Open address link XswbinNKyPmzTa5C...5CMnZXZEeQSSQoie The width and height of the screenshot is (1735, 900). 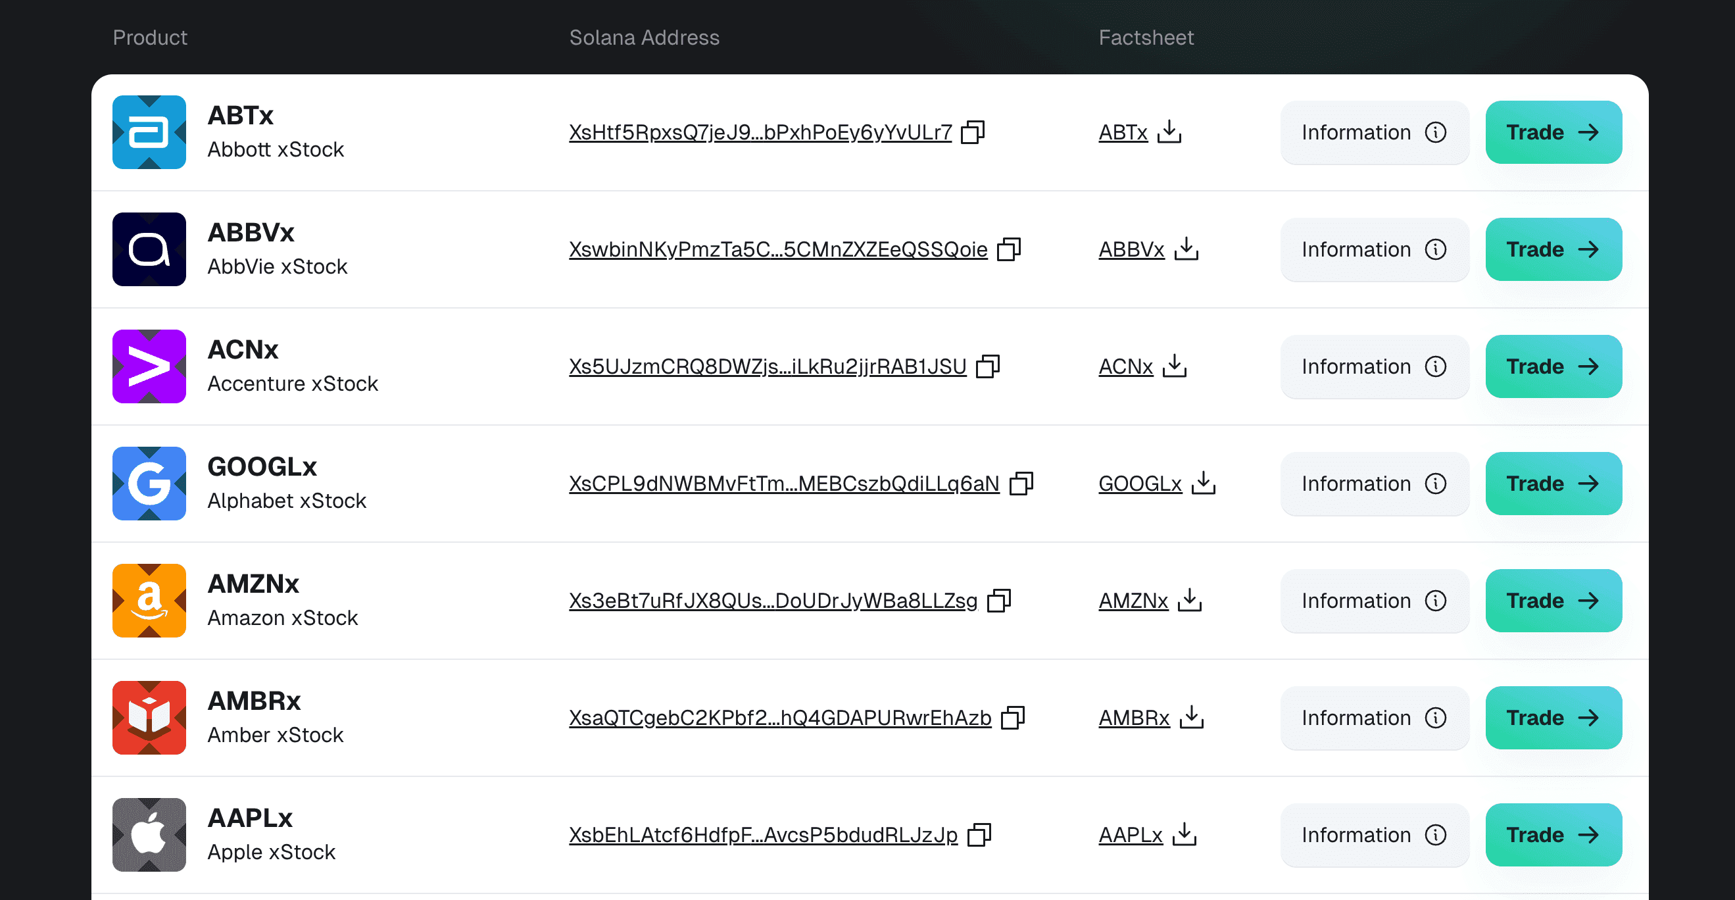click(x=778, y=249)
